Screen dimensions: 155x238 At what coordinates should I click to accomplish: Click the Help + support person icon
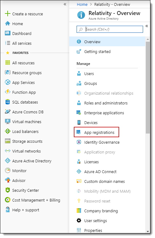(8, 210)
